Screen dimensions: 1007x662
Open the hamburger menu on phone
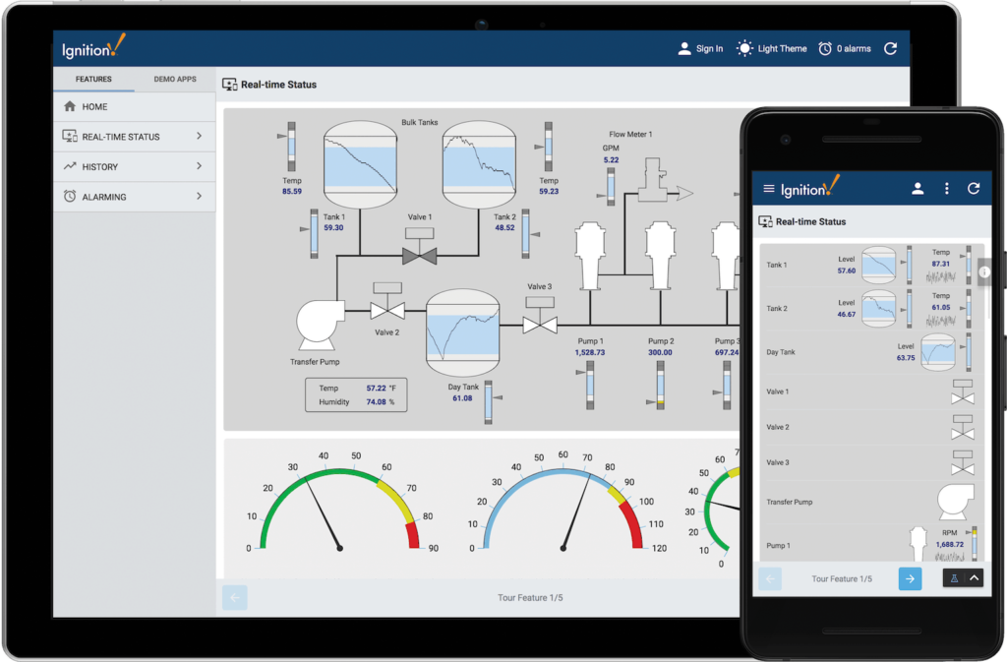click(x=769, y=189)
